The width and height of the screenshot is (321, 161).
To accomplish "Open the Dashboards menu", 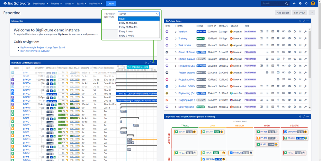I will (40, 4).
